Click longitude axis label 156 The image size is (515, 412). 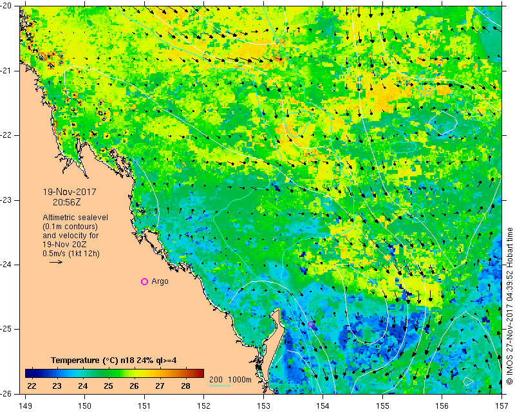tap(442, 406)
